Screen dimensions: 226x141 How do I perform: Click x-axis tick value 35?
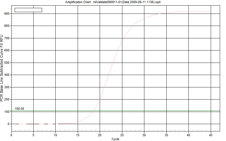166,135
